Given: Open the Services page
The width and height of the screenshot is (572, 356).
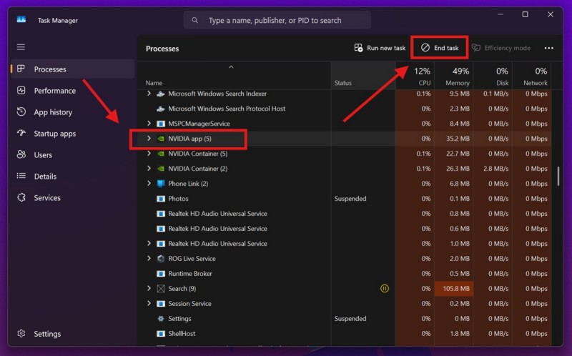Looking at the screenshot, I should [x=47, y=198].
